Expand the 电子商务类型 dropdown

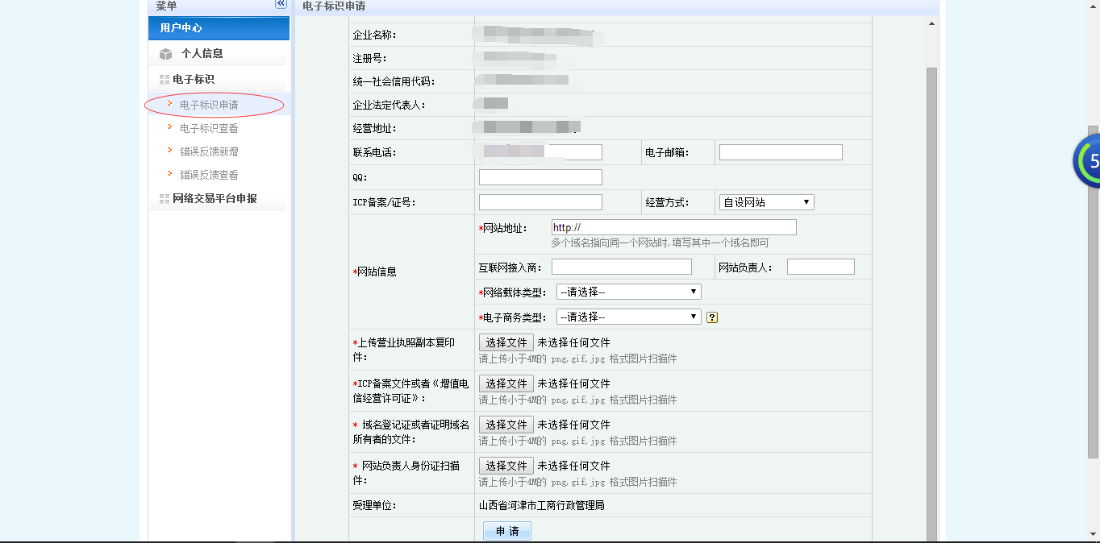click(x=628, y=317)
